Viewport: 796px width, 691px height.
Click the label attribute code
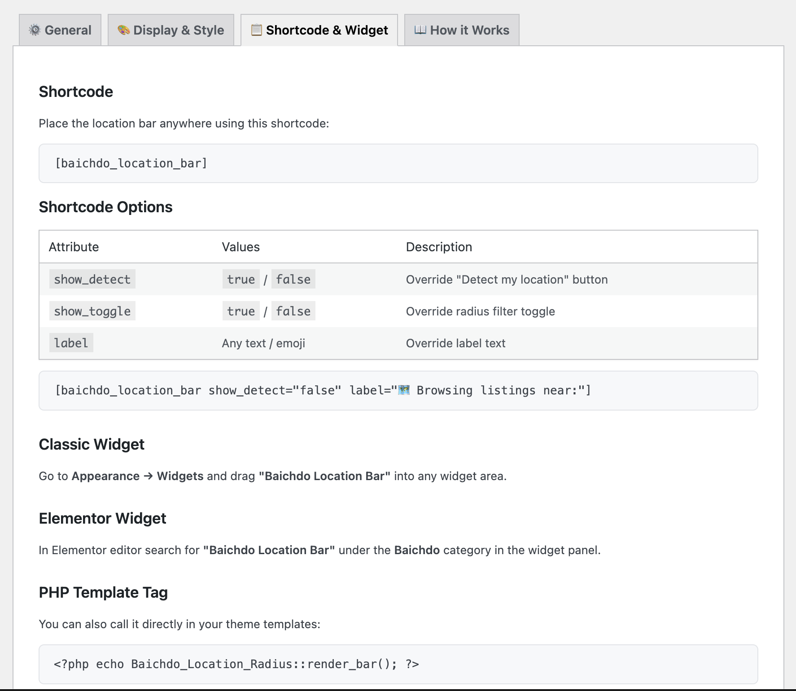pos(71,343)
